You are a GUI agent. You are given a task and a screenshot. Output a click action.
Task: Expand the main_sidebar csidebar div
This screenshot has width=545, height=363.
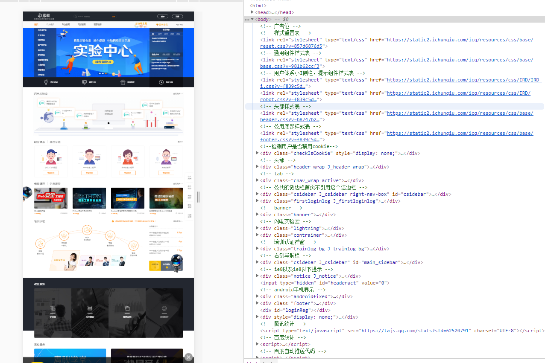[257, 262]
